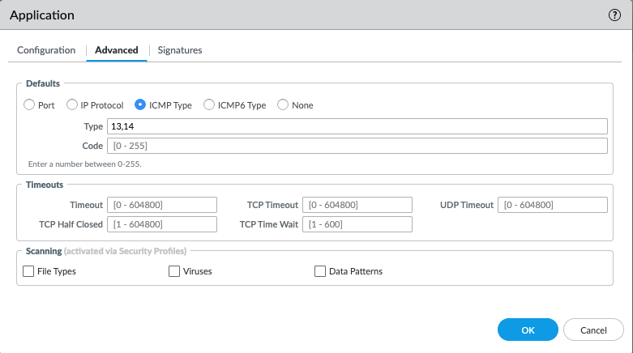This screenshot has width=633, height=353.
Task: Click the TCP Time Wait field
Action: coord(357,224)
